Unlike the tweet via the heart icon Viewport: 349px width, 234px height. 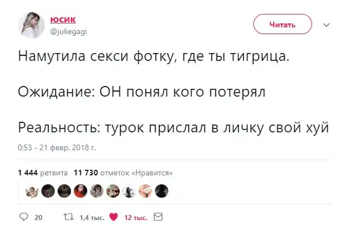click(113, 217)
